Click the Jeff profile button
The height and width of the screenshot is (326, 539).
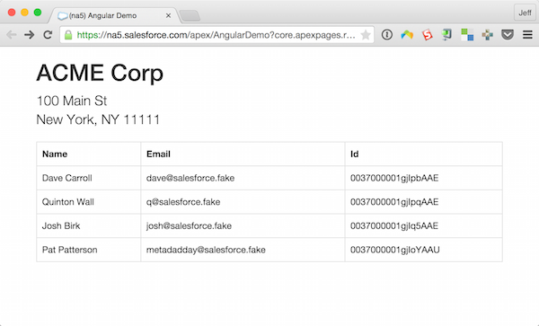click(525, 13)
